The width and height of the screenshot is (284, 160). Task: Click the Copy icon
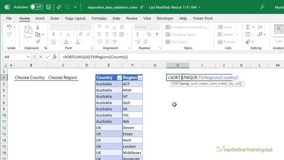pos(38,34)
